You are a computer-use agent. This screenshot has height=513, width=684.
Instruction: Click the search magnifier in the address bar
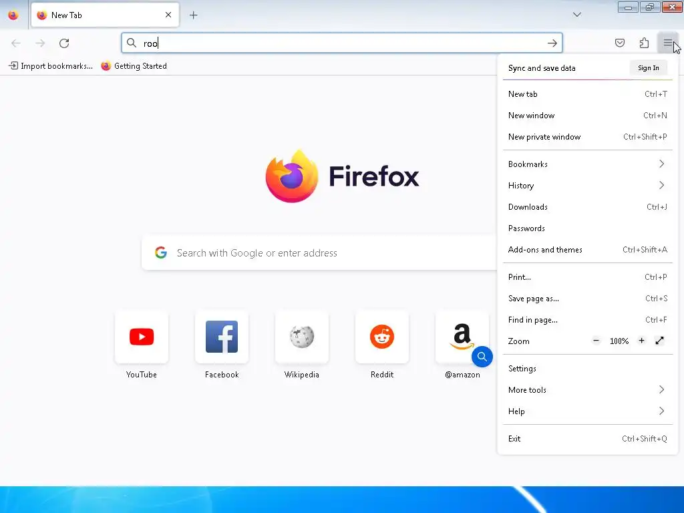[132, 43]
